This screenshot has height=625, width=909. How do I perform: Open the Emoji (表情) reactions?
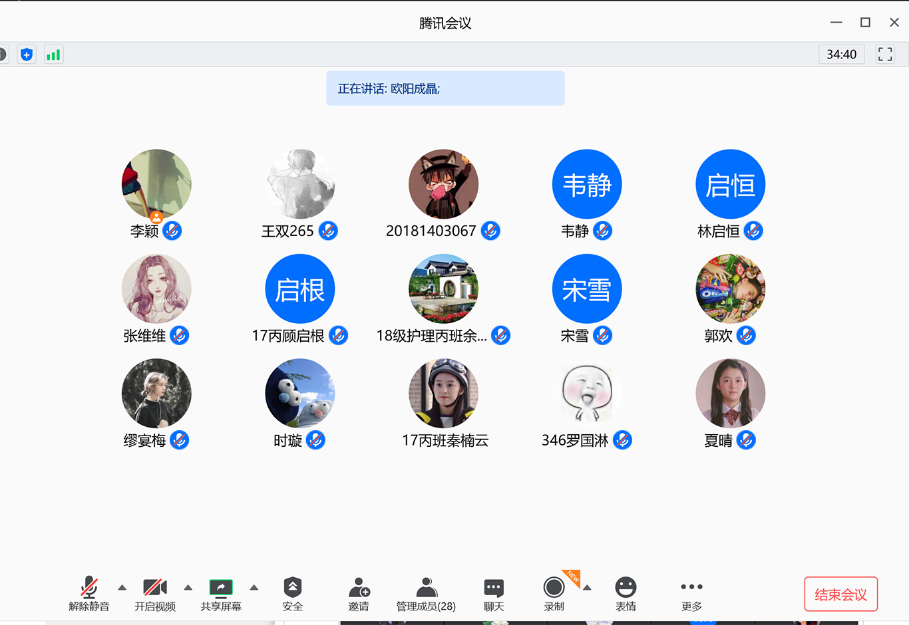pos(626,594)
